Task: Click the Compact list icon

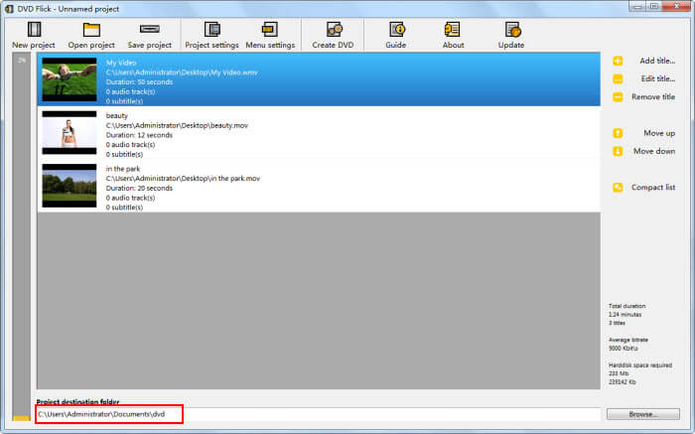Action: point(618,187)
